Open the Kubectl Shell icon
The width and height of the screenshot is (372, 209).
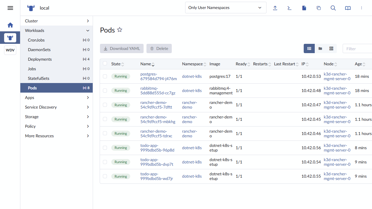pyautogui.click(x=289, y=8)
